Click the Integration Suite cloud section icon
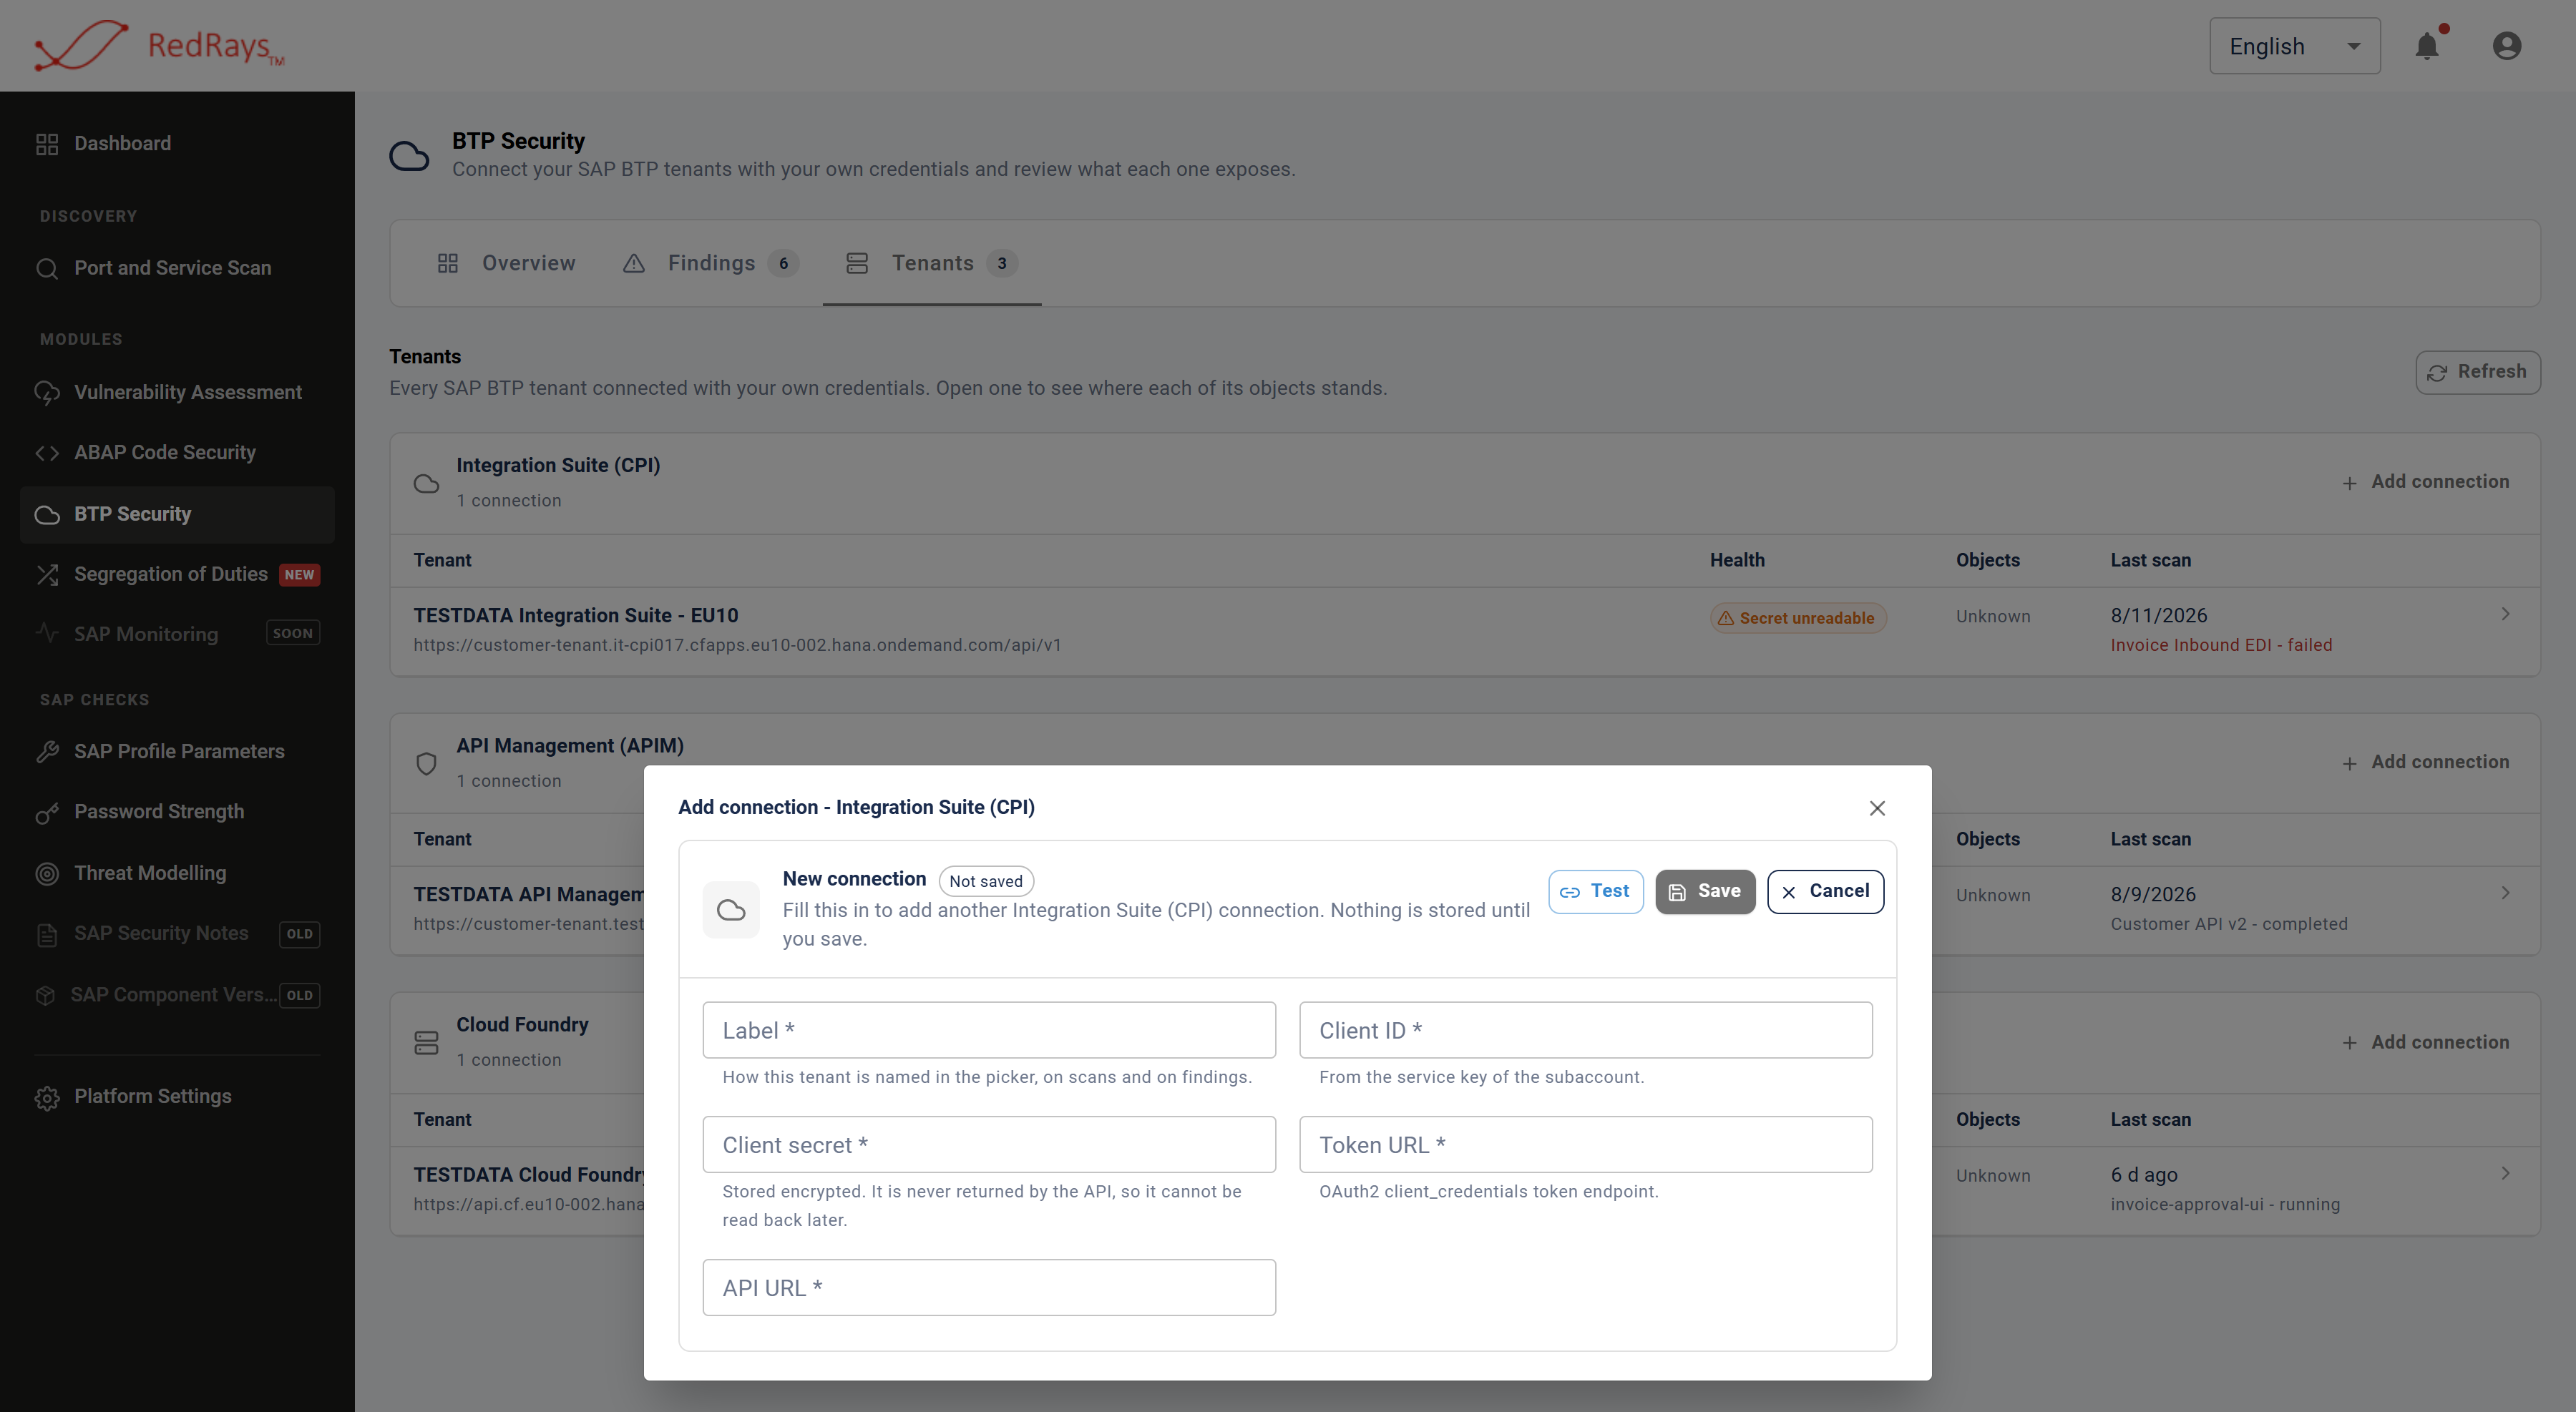 426,484
